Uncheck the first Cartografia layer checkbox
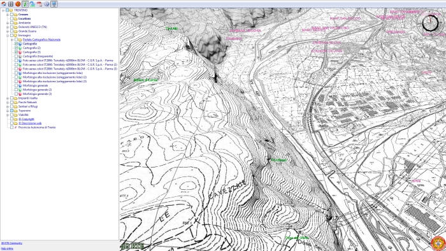This screenshot has width=446, height=251. pyautogui.click(x=16, y=44)
